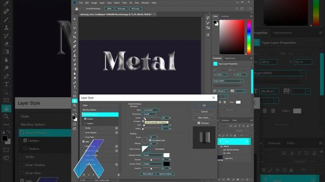Open the collapsed Glyphs/Character panel icon

tap(208, 35)
